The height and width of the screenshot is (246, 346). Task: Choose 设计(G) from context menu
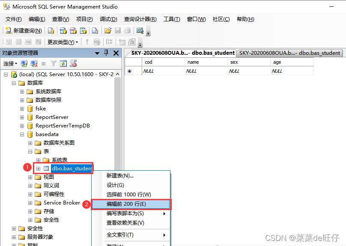click(131, 185)
